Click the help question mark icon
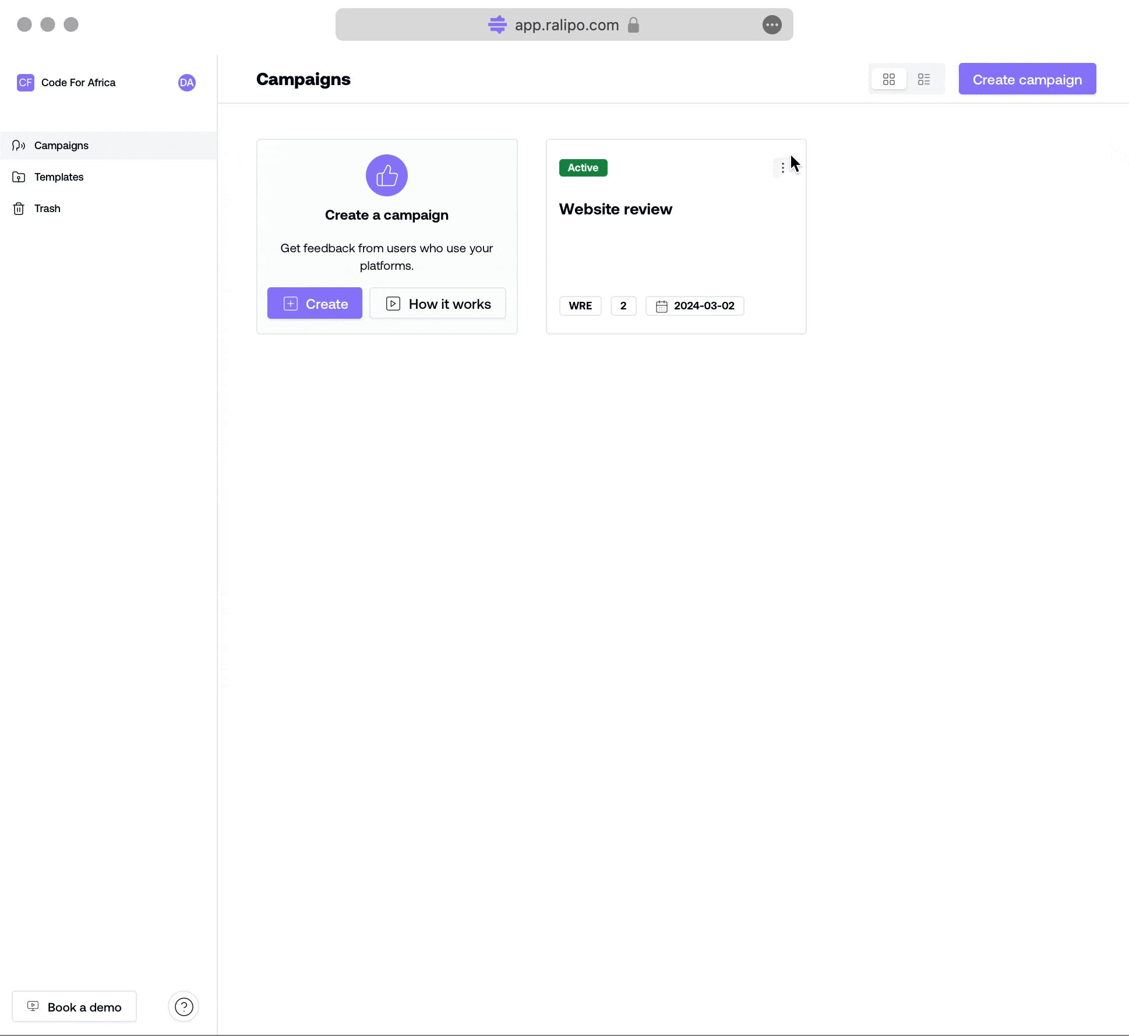This screenshot has width=1129, height=1036. pyautogui.click(x=184, y=1007)
